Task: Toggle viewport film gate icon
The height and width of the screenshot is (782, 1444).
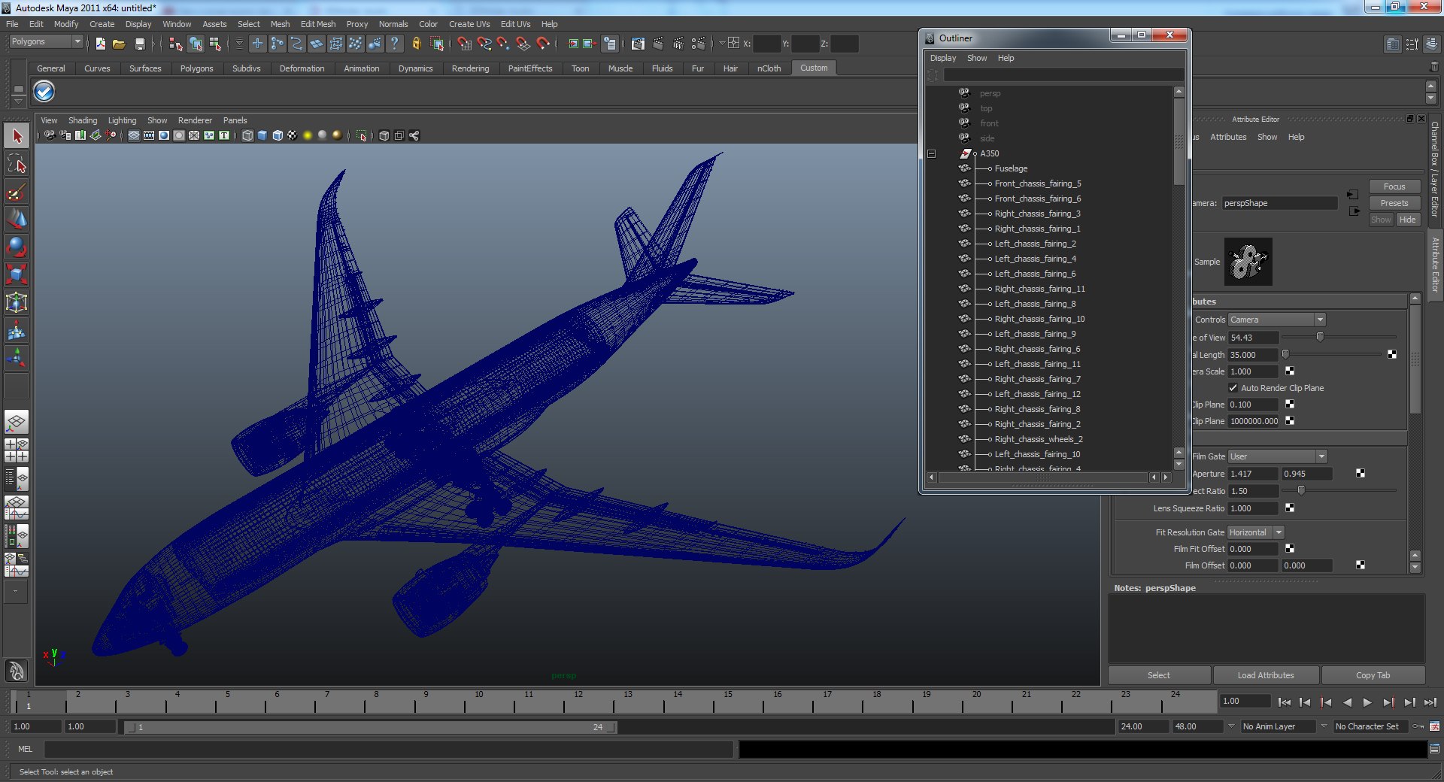Action: click(149, 135)
